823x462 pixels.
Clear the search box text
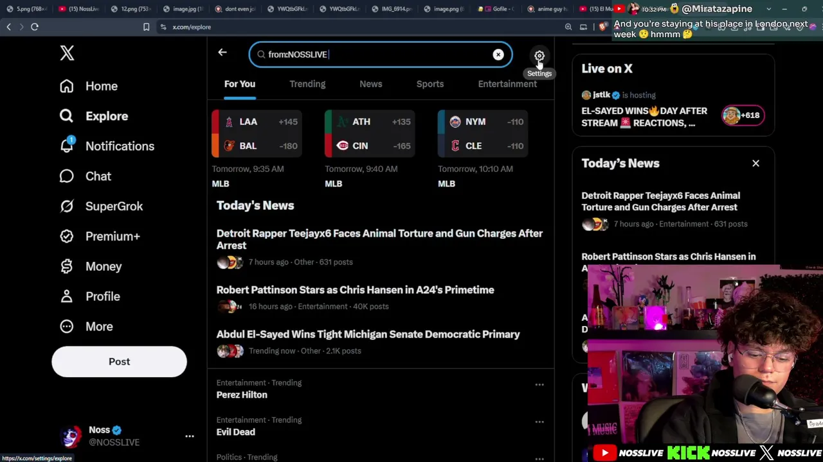pyautogui.click(x=498, y=55)
